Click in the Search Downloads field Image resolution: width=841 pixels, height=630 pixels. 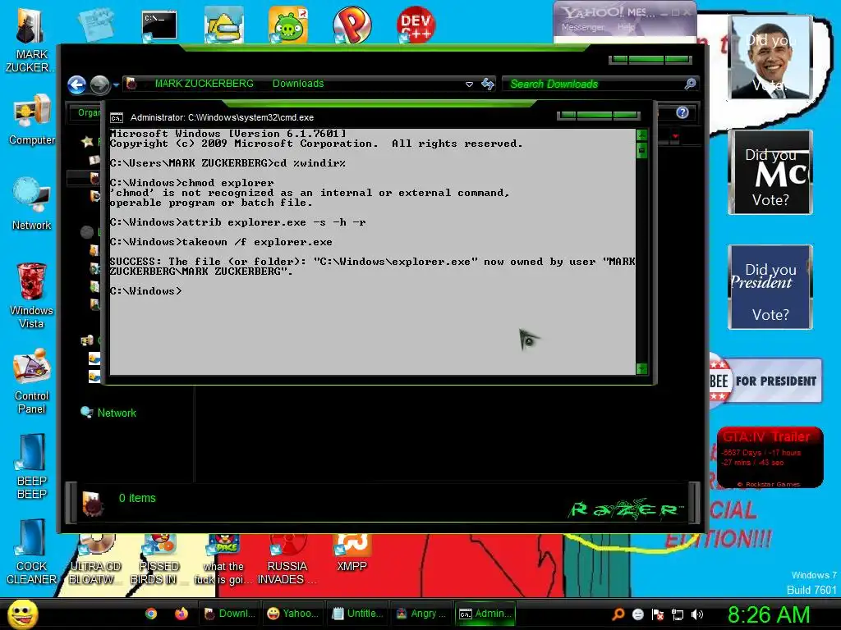[600, 84]
